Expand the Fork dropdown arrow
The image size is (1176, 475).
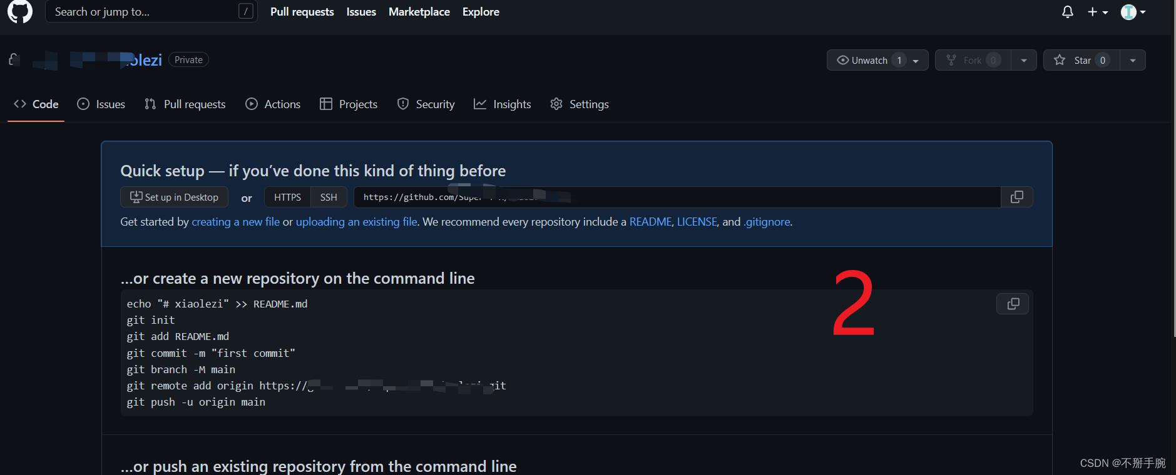click(1024, 60)
